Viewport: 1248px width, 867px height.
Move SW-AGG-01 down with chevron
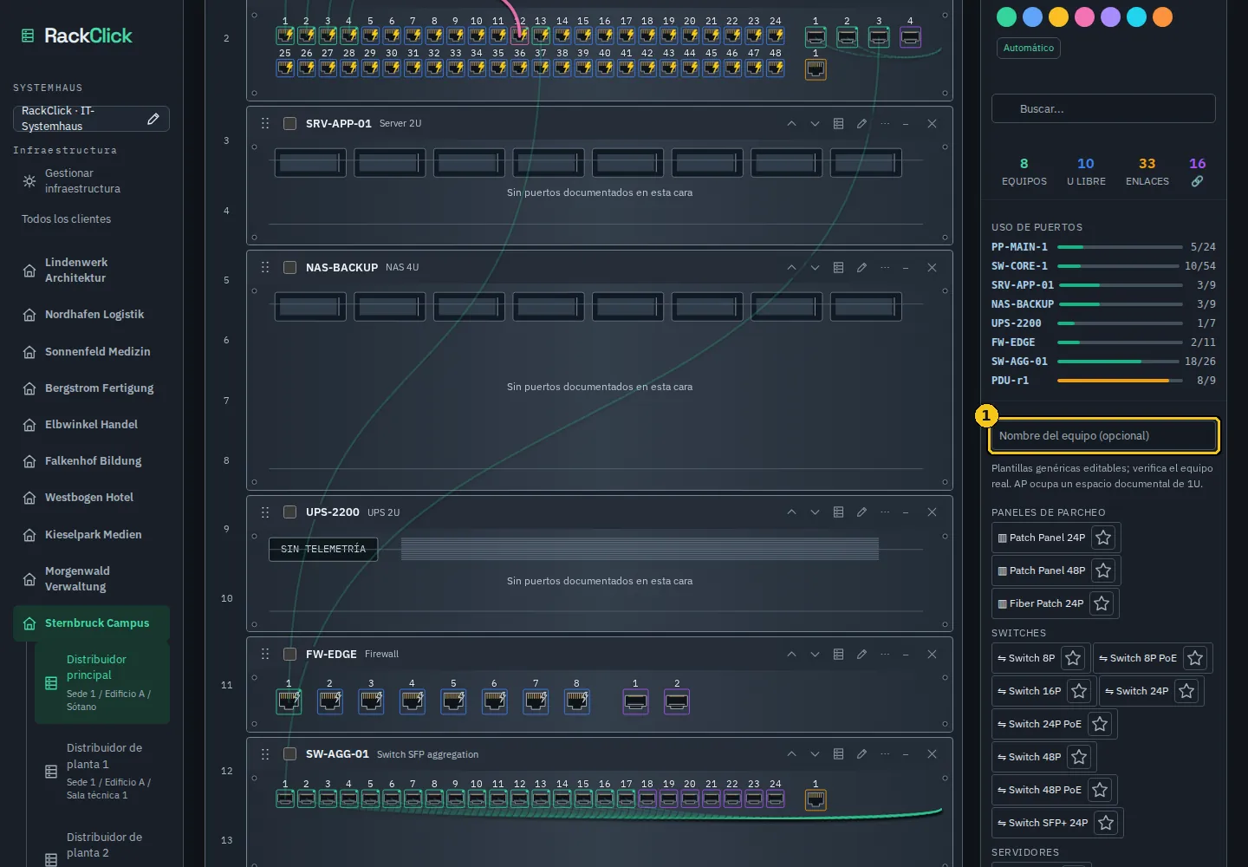815,754
